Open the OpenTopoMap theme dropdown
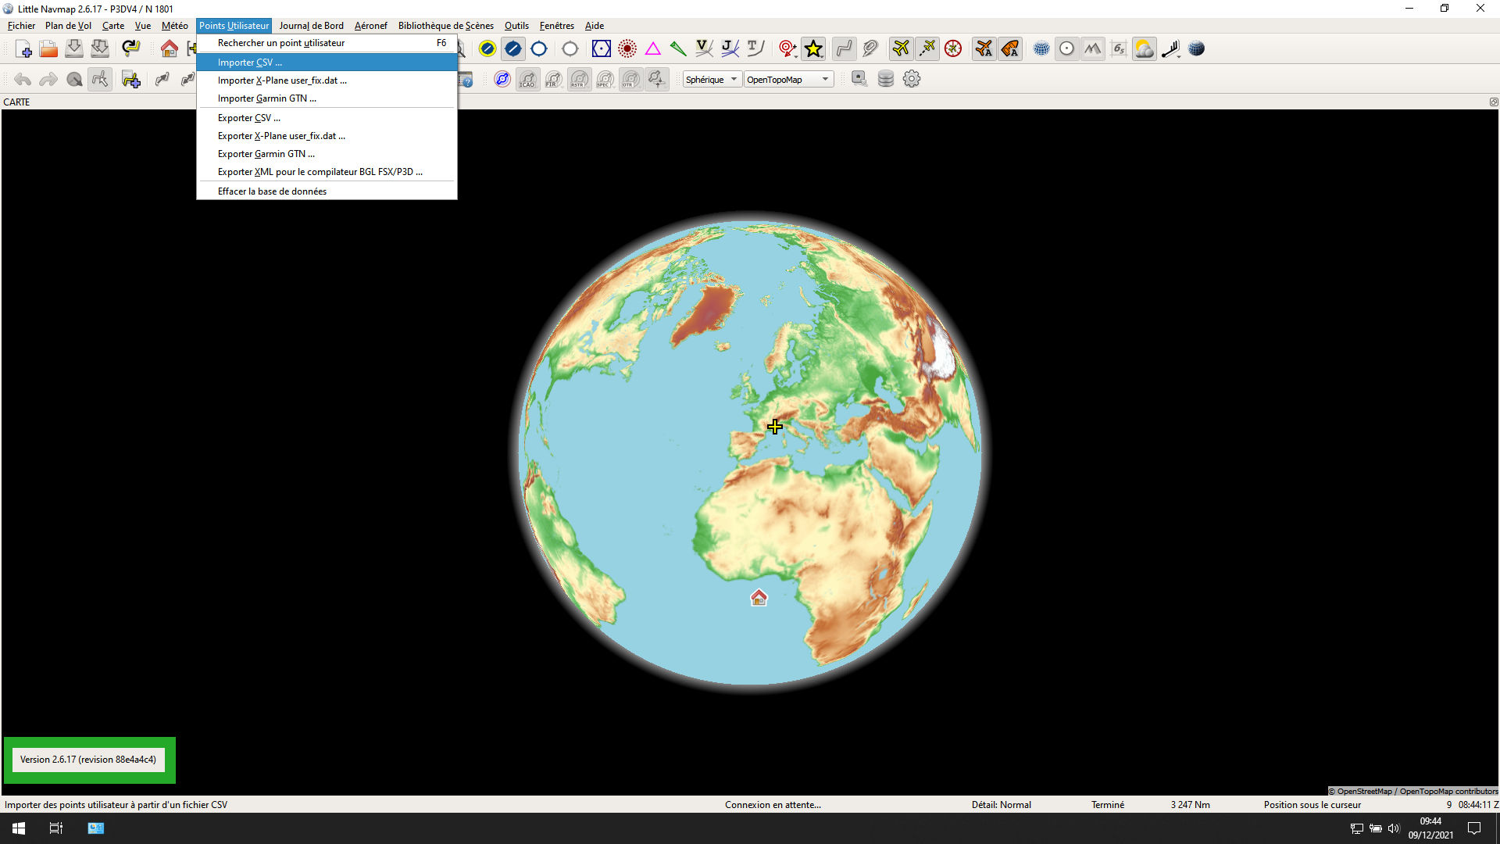The height and width of the screenshot is (844, 1500). (x=788, y=79)
